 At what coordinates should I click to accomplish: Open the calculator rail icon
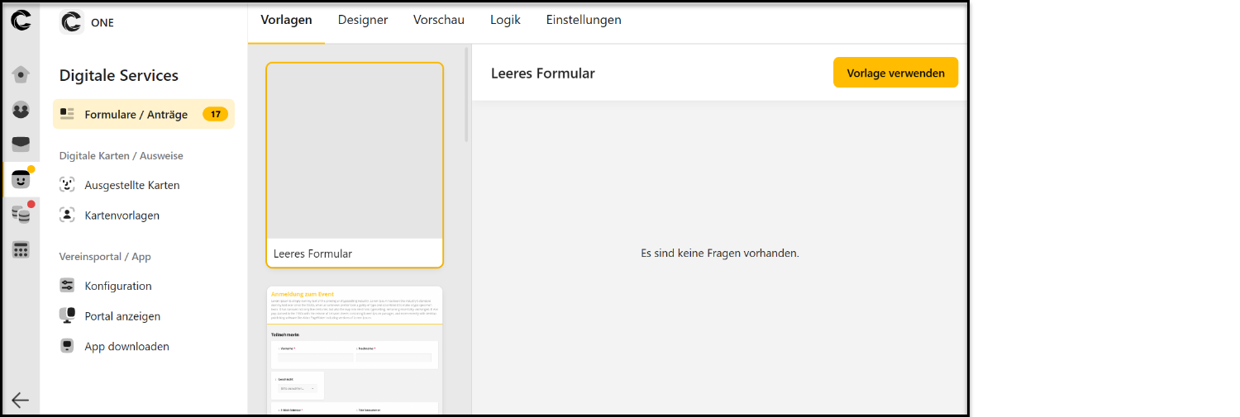coord(21,249)
